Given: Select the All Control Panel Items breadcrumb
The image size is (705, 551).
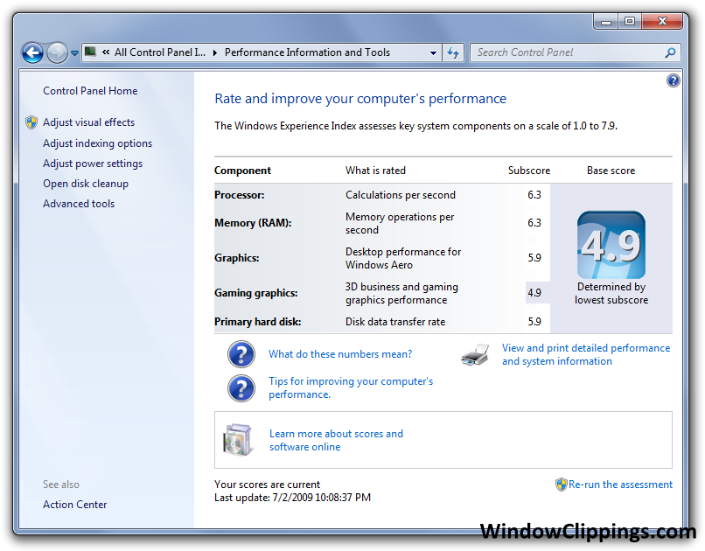Looking at the screenshot, I should click(159, 52).
